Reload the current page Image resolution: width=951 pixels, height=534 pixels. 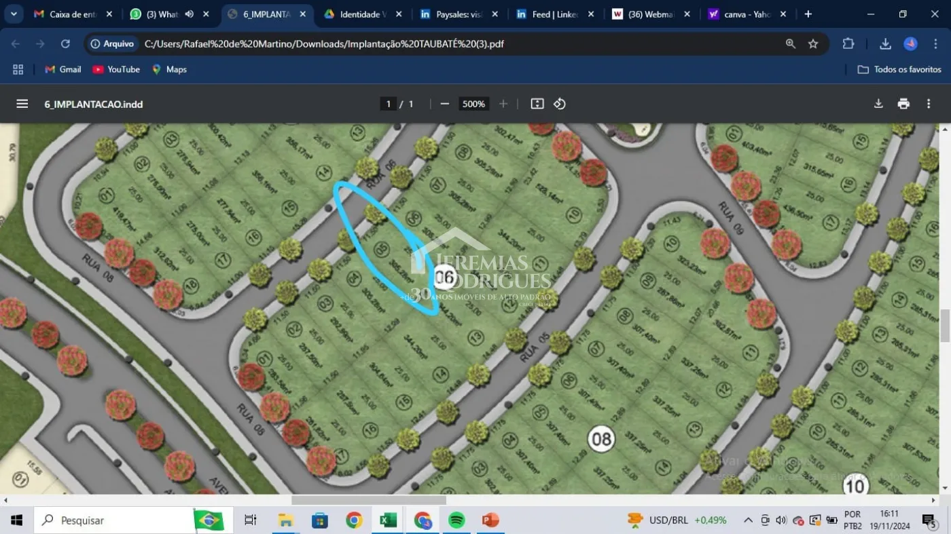(x=65, y=44)
